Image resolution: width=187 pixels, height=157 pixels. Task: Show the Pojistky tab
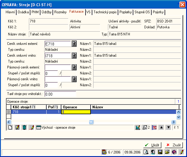(x=158, y=12)
